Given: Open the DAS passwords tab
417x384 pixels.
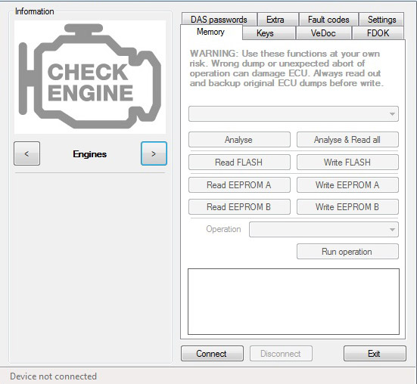Looking at the screenshot, I should [x=219, y=20].
